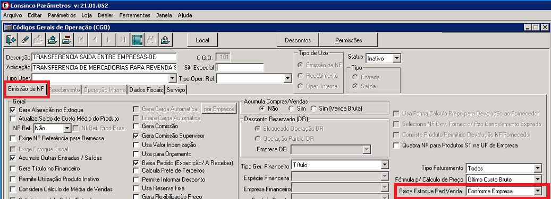Screen dimensions: 551x199
Task: Click the delete record folder with red minus icon
Action: click(x=67, y=40)
